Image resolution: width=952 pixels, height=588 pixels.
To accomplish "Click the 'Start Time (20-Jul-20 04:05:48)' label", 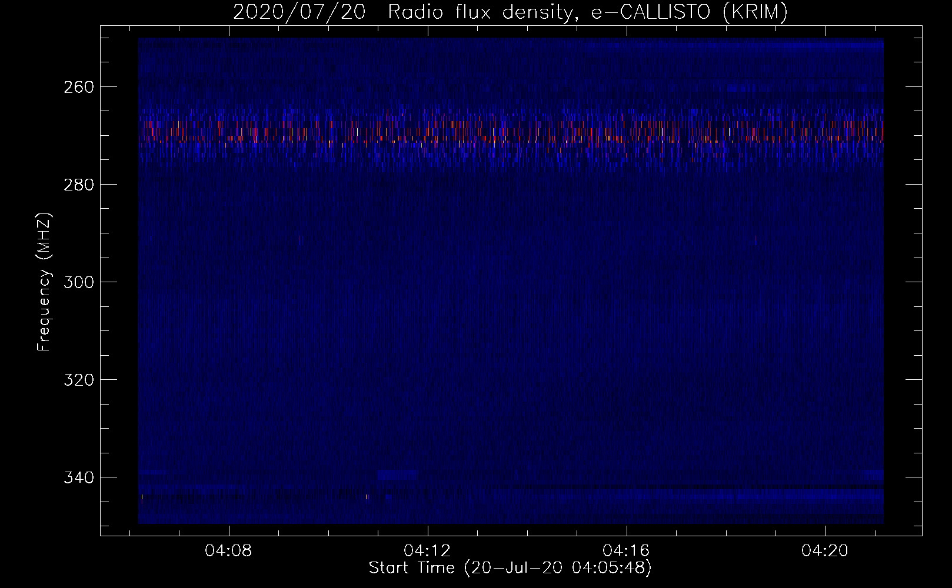I will coord(510,568).
